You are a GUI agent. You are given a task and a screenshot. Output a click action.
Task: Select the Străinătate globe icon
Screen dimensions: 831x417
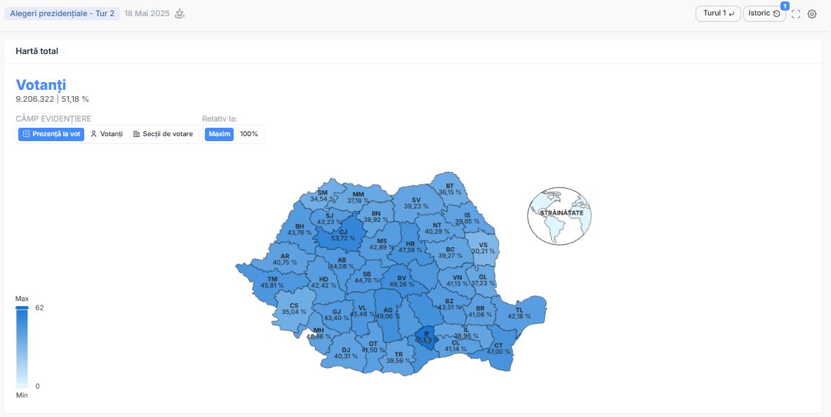point(559,216)
